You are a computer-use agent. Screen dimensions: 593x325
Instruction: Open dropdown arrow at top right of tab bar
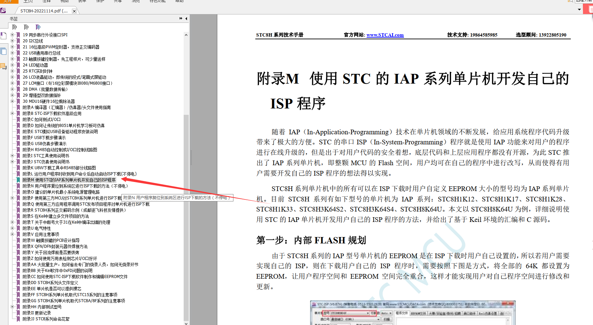coord(579,9)
